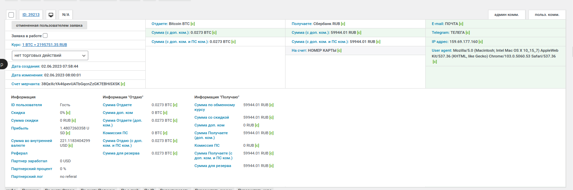Screen dimensions: 573x190
Task: Click the 'no referal' value
Action: coord(68,176)
